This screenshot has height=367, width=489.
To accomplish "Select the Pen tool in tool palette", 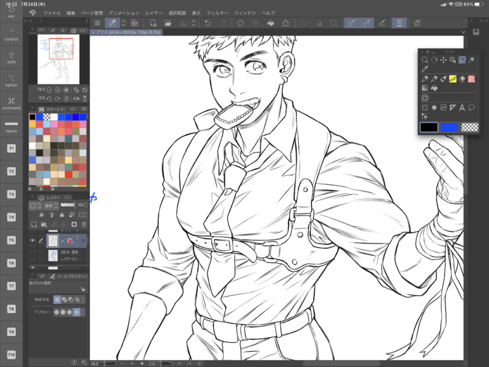I will 425,79.
